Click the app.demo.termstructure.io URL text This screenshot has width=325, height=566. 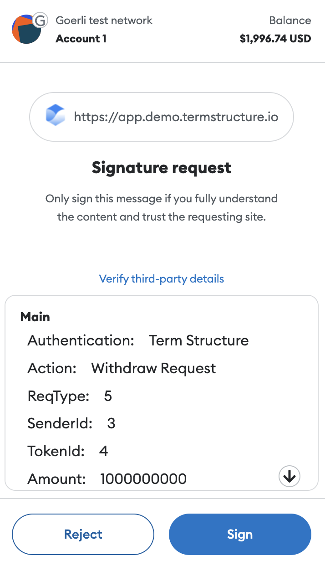coord(176,117)
